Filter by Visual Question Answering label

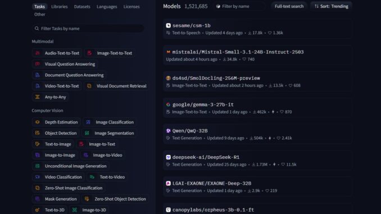tap(70, 64)
